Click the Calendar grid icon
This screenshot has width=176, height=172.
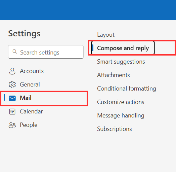(12, 112)
